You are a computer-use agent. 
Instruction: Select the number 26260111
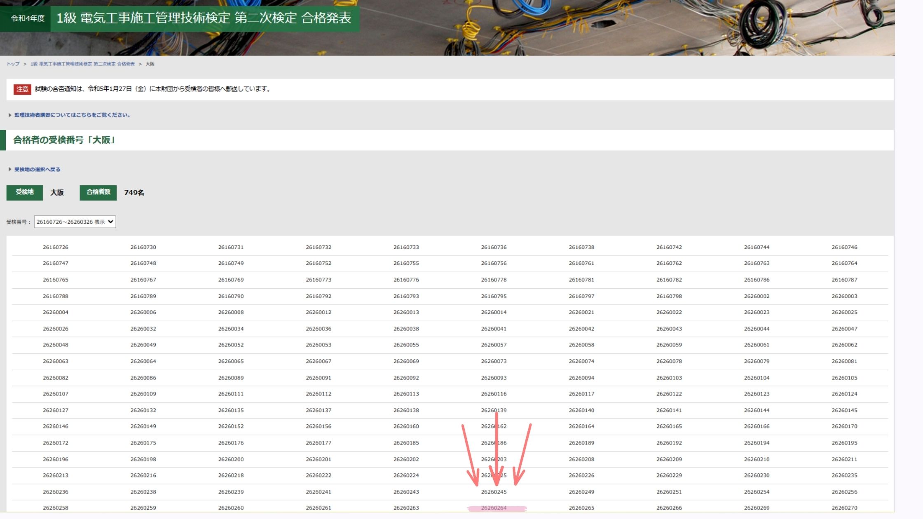231,394
